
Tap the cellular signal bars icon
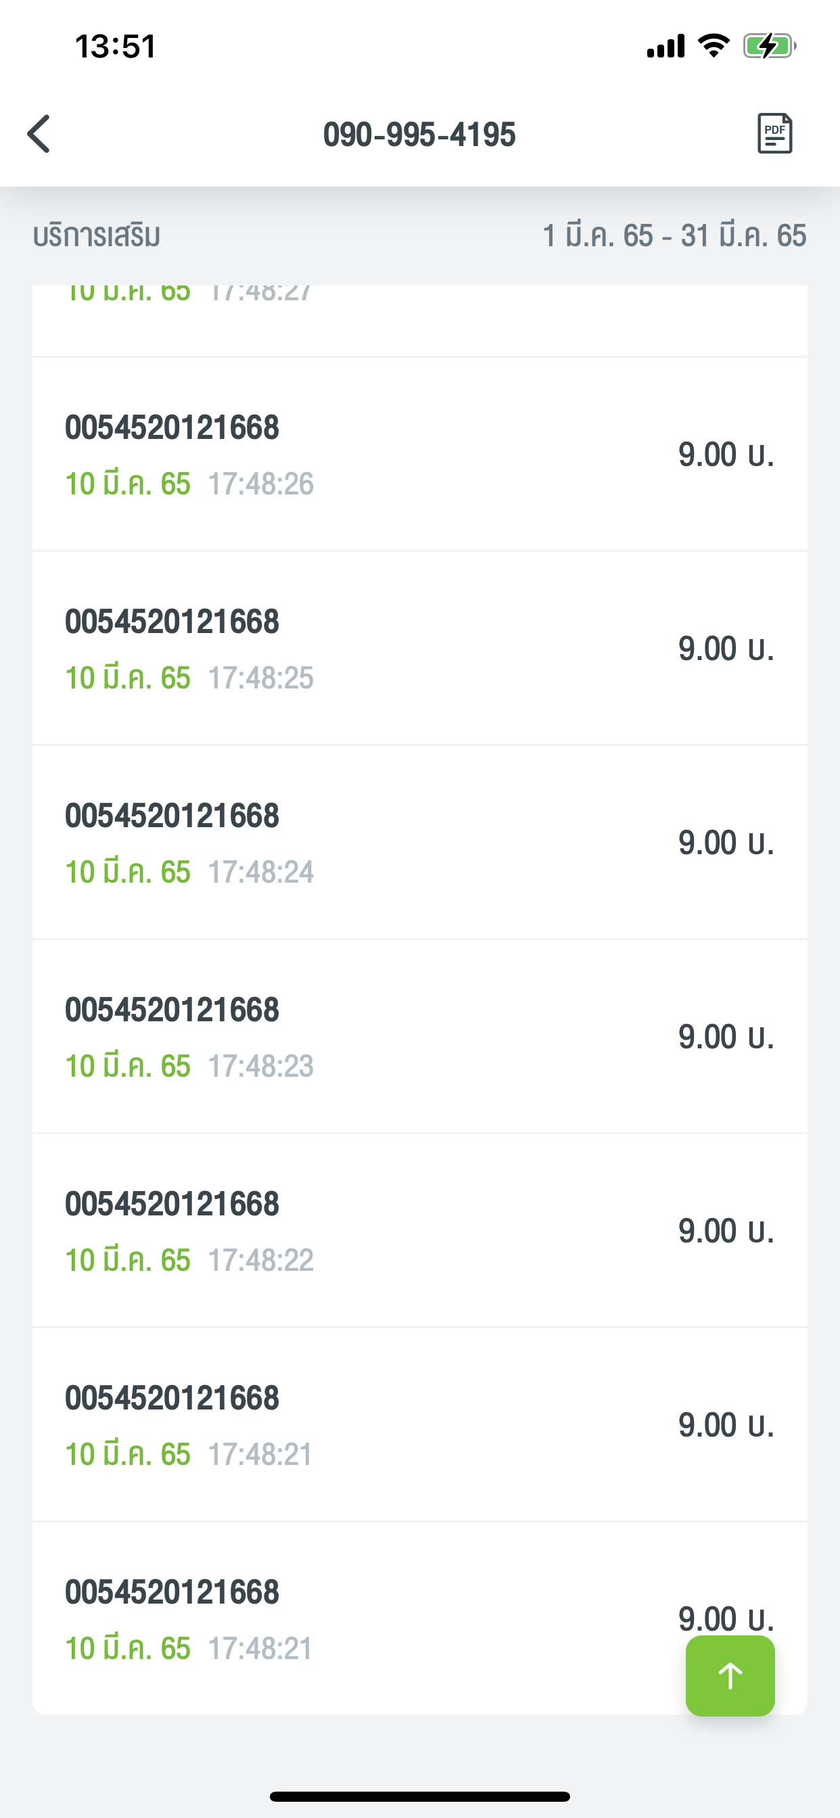(665, 47)
